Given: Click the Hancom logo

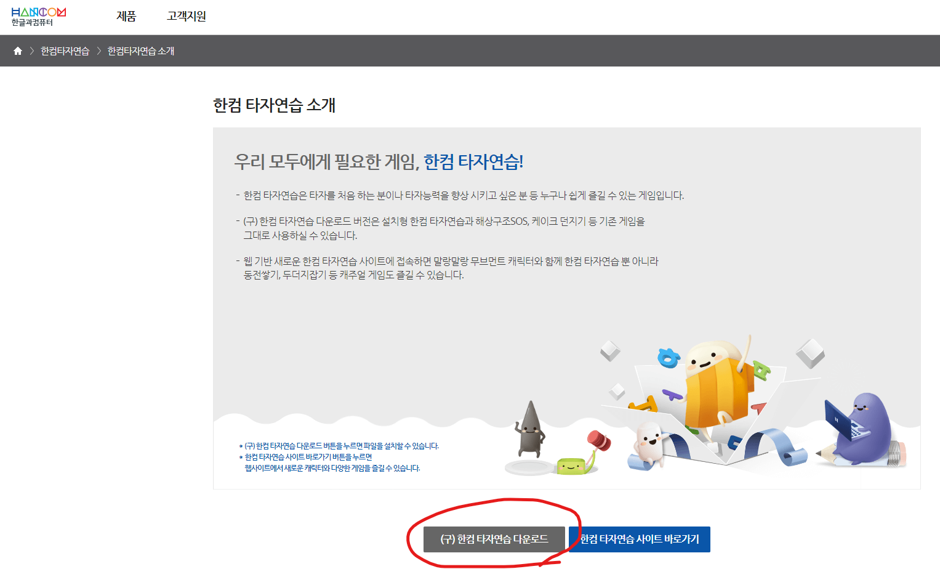Looking at the screenshot, I should (38, 17).
